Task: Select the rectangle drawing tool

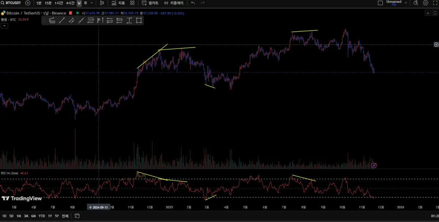Action: click(139, 21)
